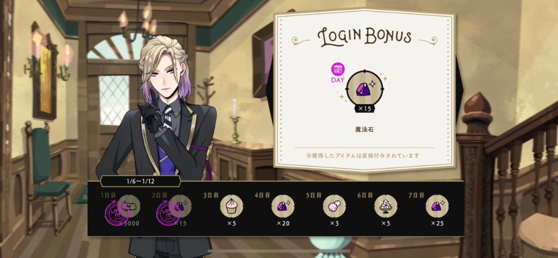Viewport: 558px width, 258px height.
Task: Select the day 3 cupcake reward icon
Action: [231, 206]
